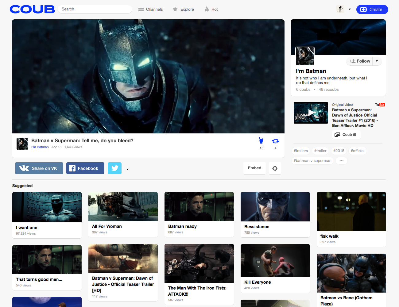Open the 'Ressistance' thumbnail
The width and height of the screenshot is (399, 307).
[x=275, y=207]
